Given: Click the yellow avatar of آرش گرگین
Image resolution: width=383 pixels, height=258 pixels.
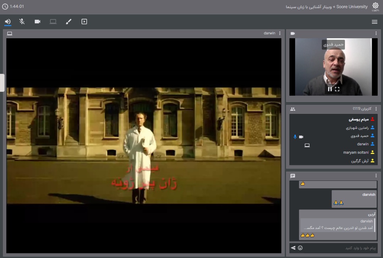Looking at the screenshot, I should pyautogui.click(x=372, y=160).
